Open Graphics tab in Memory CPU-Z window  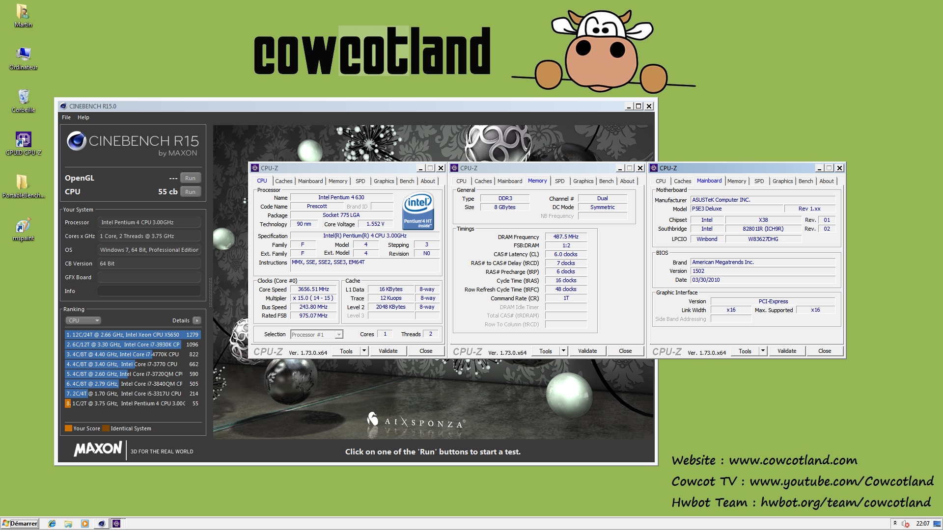583,181
